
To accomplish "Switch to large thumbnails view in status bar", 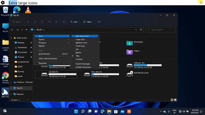I will (x=175, y=100).
